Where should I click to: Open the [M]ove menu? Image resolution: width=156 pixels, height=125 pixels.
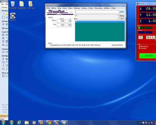pyautogui.click(x=54, y=8)
